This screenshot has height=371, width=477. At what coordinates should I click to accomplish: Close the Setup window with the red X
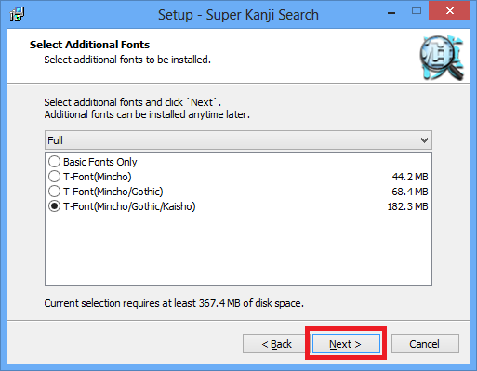pos(449,11)
